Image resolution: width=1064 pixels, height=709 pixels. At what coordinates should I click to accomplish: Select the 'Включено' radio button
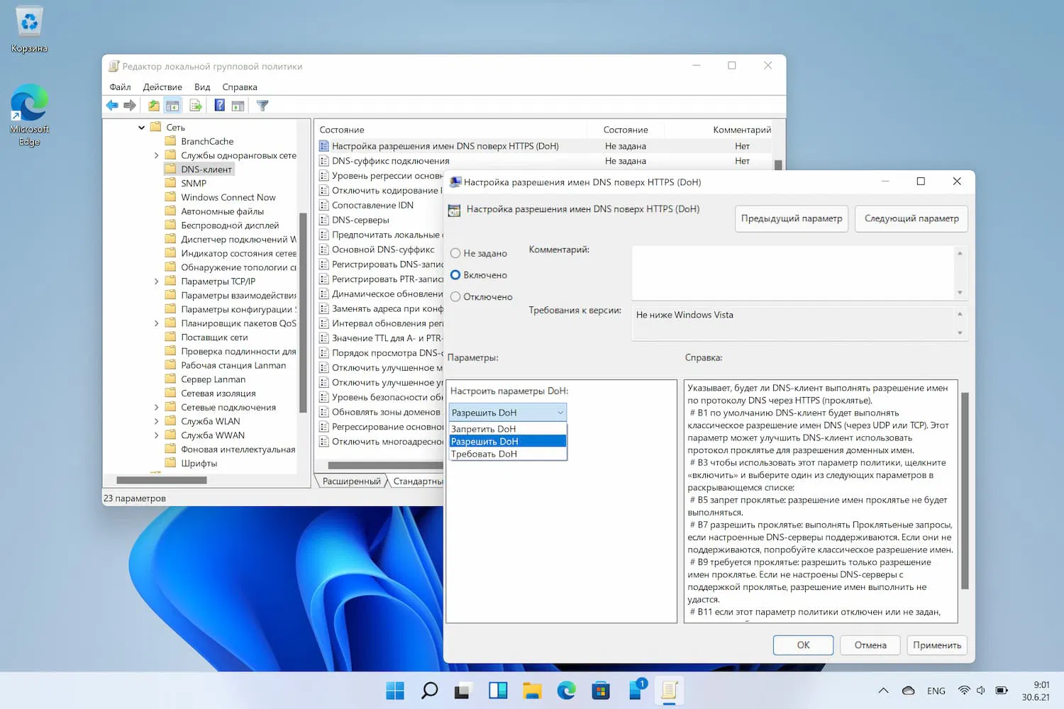[455, 275]
